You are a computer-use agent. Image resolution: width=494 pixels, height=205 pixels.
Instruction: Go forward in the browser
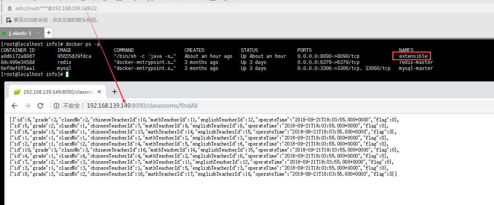tap(27, 106)
